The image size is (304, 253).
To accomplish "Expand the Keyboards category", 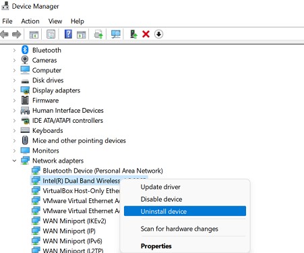I will (x=14, y=131).
